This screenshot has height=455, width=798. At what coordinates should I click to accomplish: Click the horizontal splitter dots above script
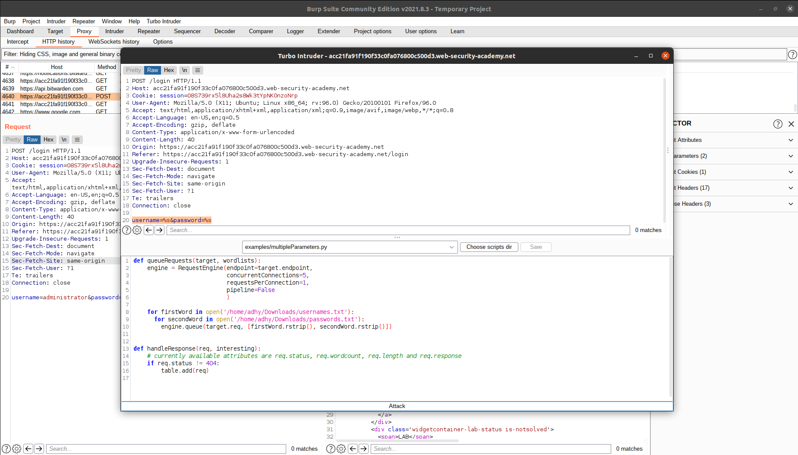(397, 237)
